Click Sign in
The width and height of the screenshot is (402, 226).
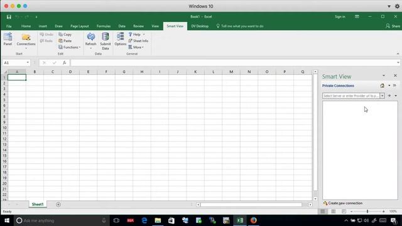point(340,17)
